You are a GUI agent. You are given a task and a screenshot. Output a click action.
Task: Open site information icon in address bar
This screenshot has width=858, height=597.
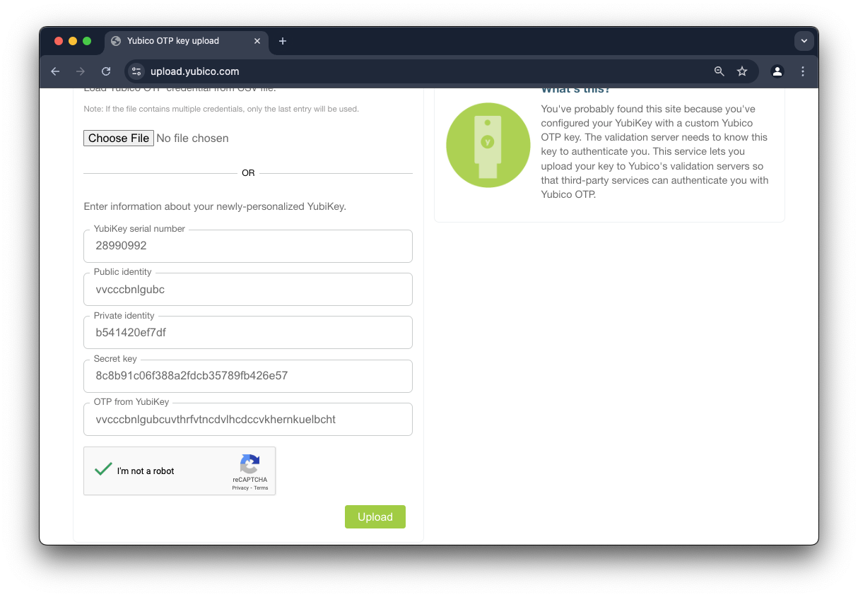pyautogui.click(x=136, y=71)
